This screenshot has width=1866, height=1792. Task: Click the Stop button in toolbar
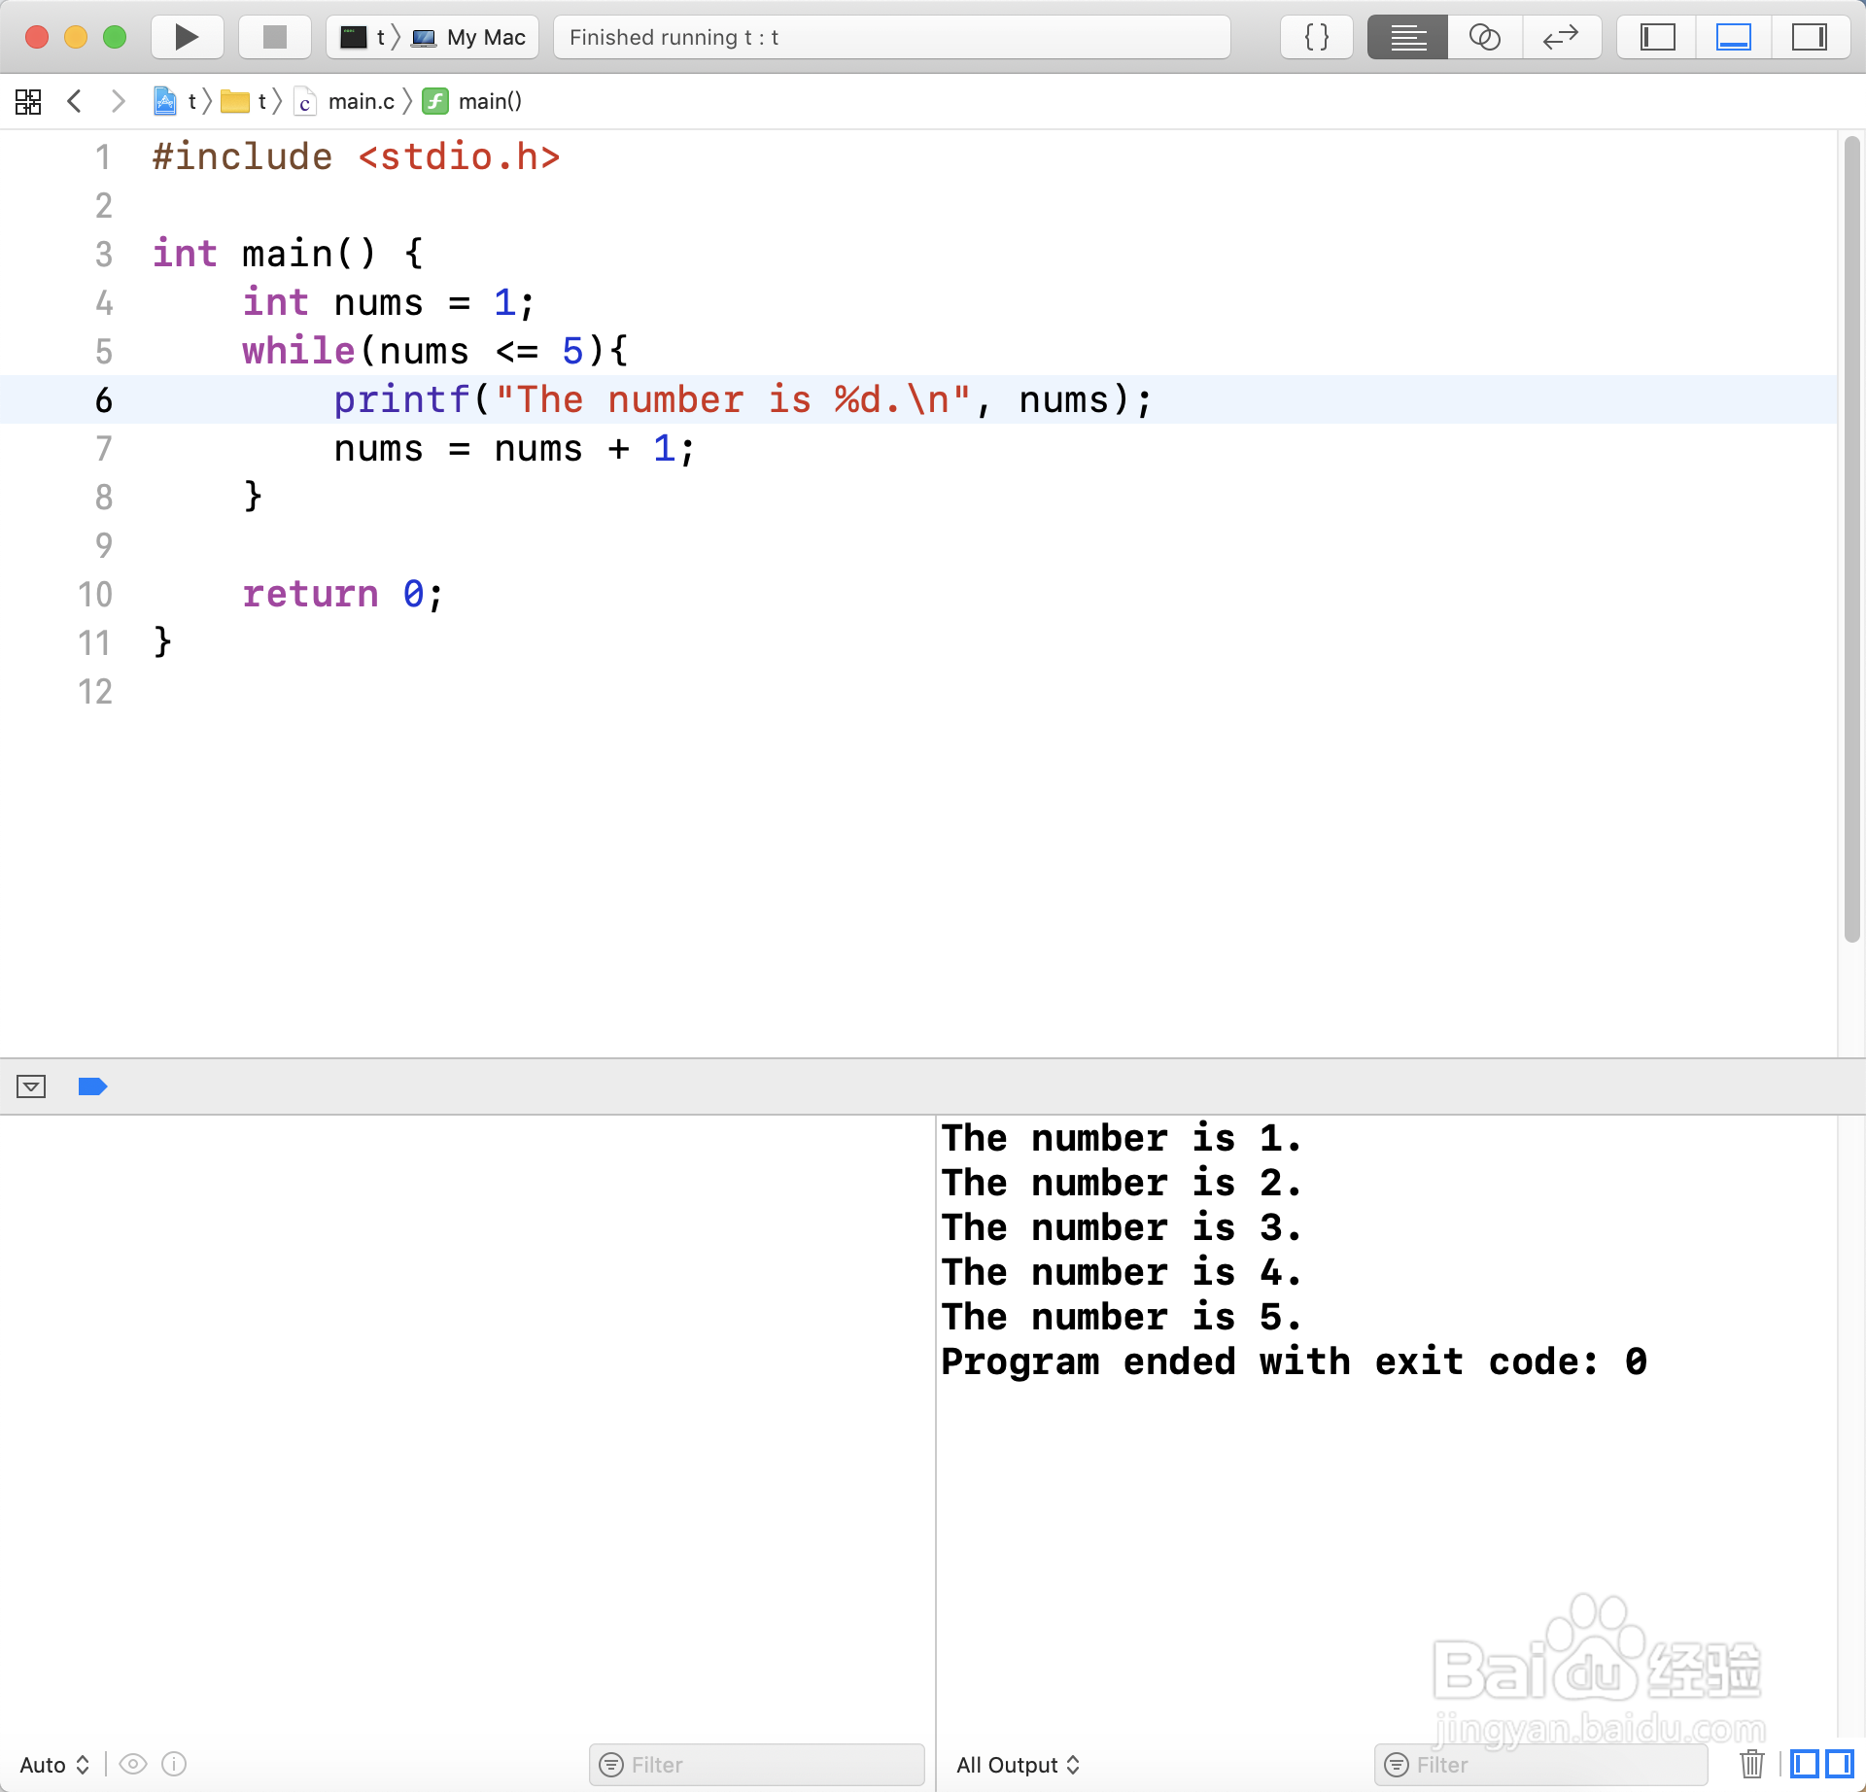pos(275,37)
